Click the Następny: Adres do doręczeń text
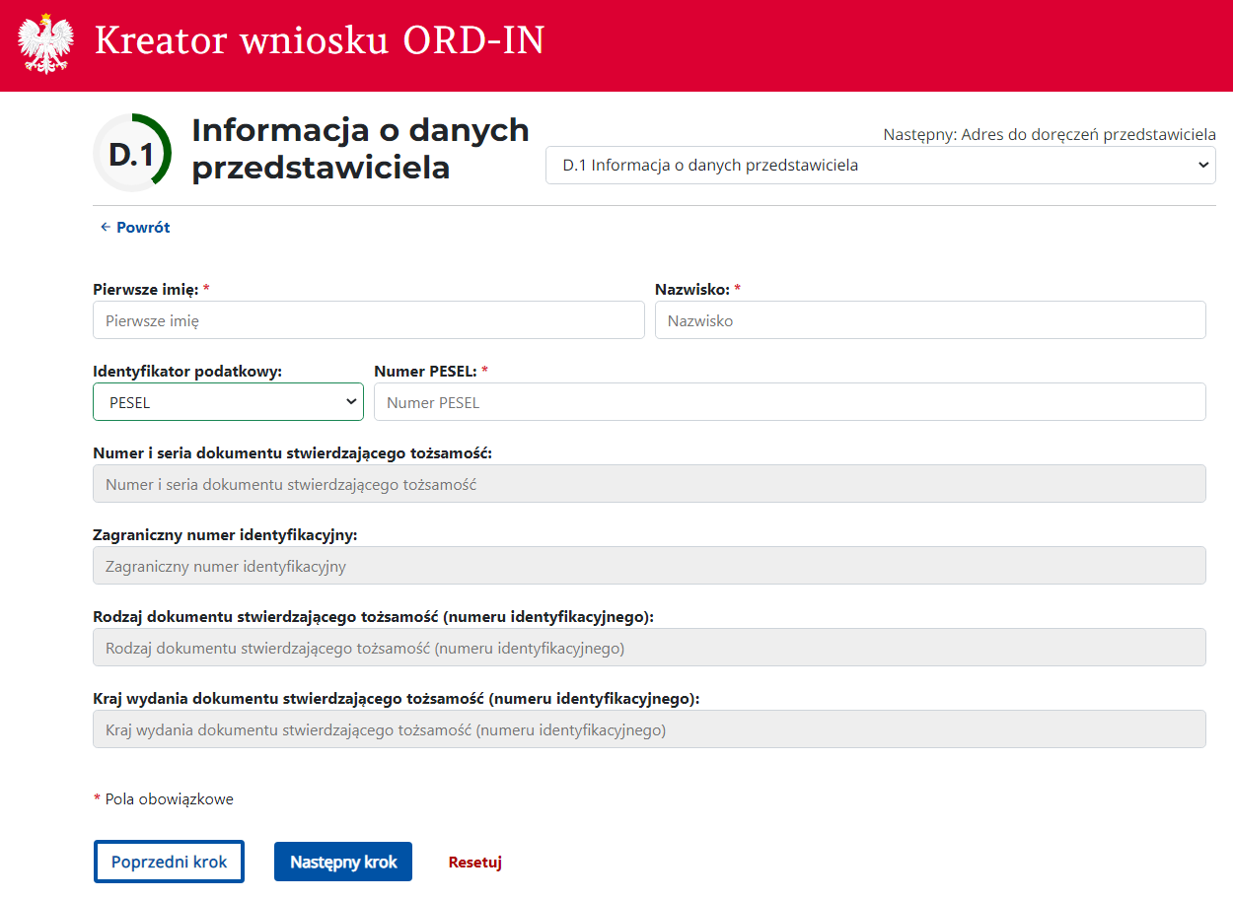 coord(1049,135)
